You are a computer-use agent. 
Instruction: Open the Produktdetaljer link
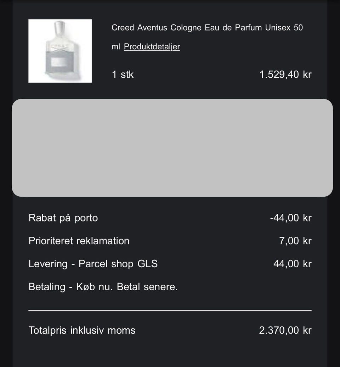pyautogui.click(x=152, y=47)
